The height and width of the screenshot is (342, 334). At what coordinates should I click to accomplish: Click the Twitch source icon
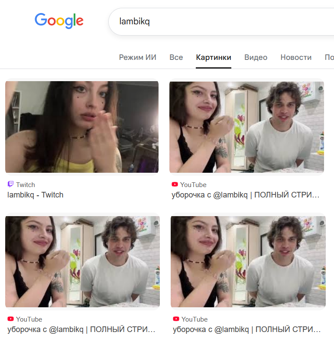[x=10, y=184]
